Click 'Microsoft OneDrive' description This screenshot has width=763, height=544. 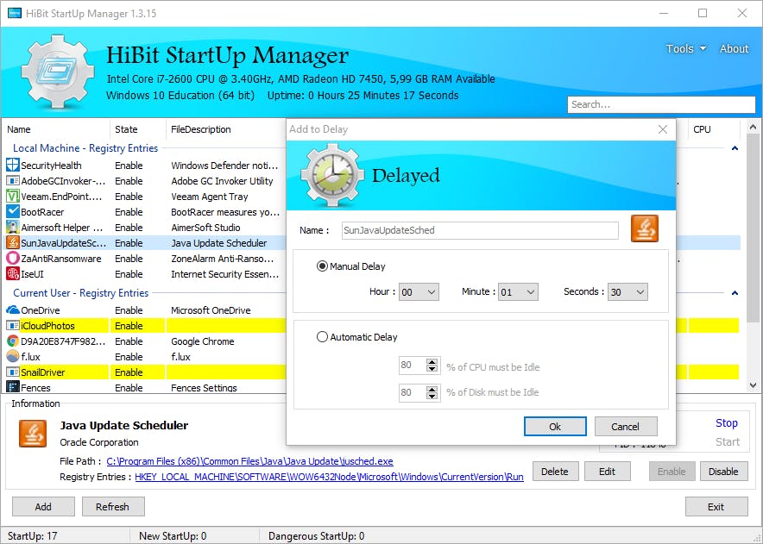pos(211,310)
